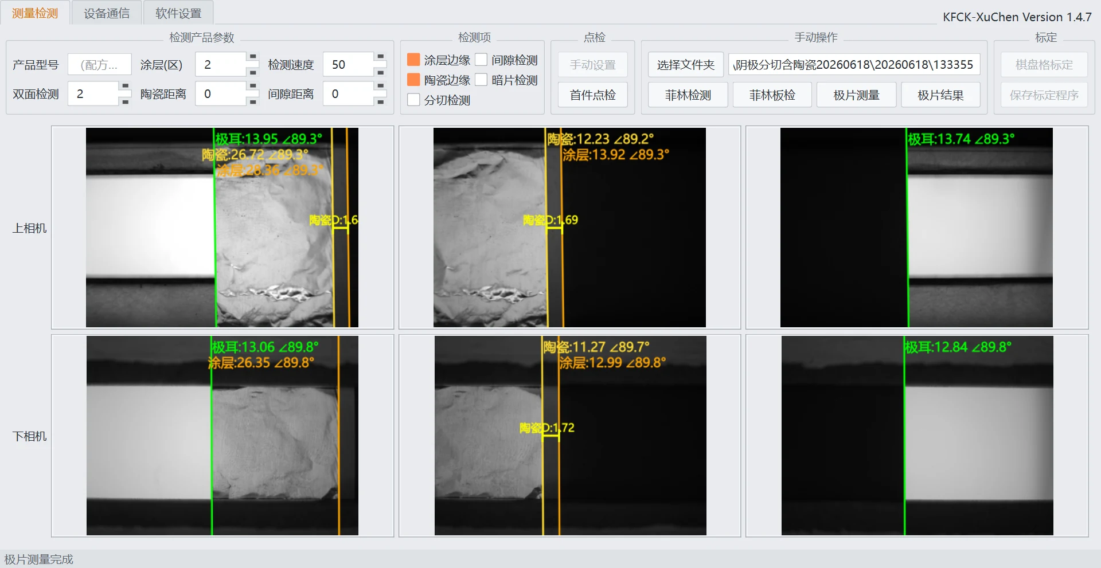1101x568 pixels.
Task: Click the 检测速度 value field showing 50
Action: pos(349,65)
